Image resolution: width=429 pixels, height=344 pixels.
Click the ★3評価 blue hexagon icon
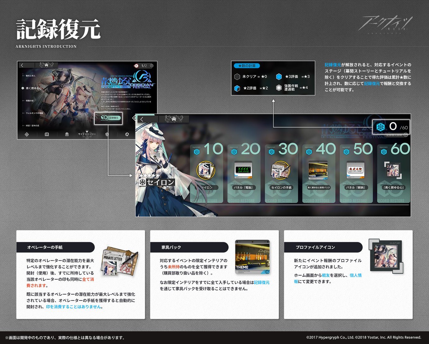click(279, 77)
